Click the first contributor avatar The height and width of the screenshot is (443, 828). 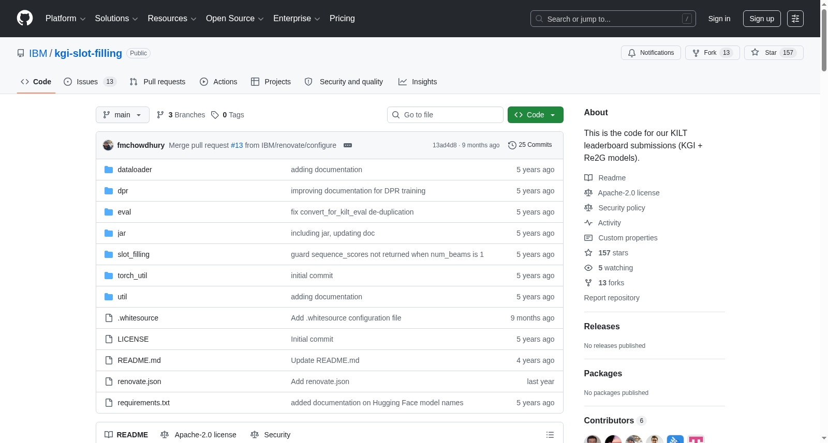tap(593, 439)
